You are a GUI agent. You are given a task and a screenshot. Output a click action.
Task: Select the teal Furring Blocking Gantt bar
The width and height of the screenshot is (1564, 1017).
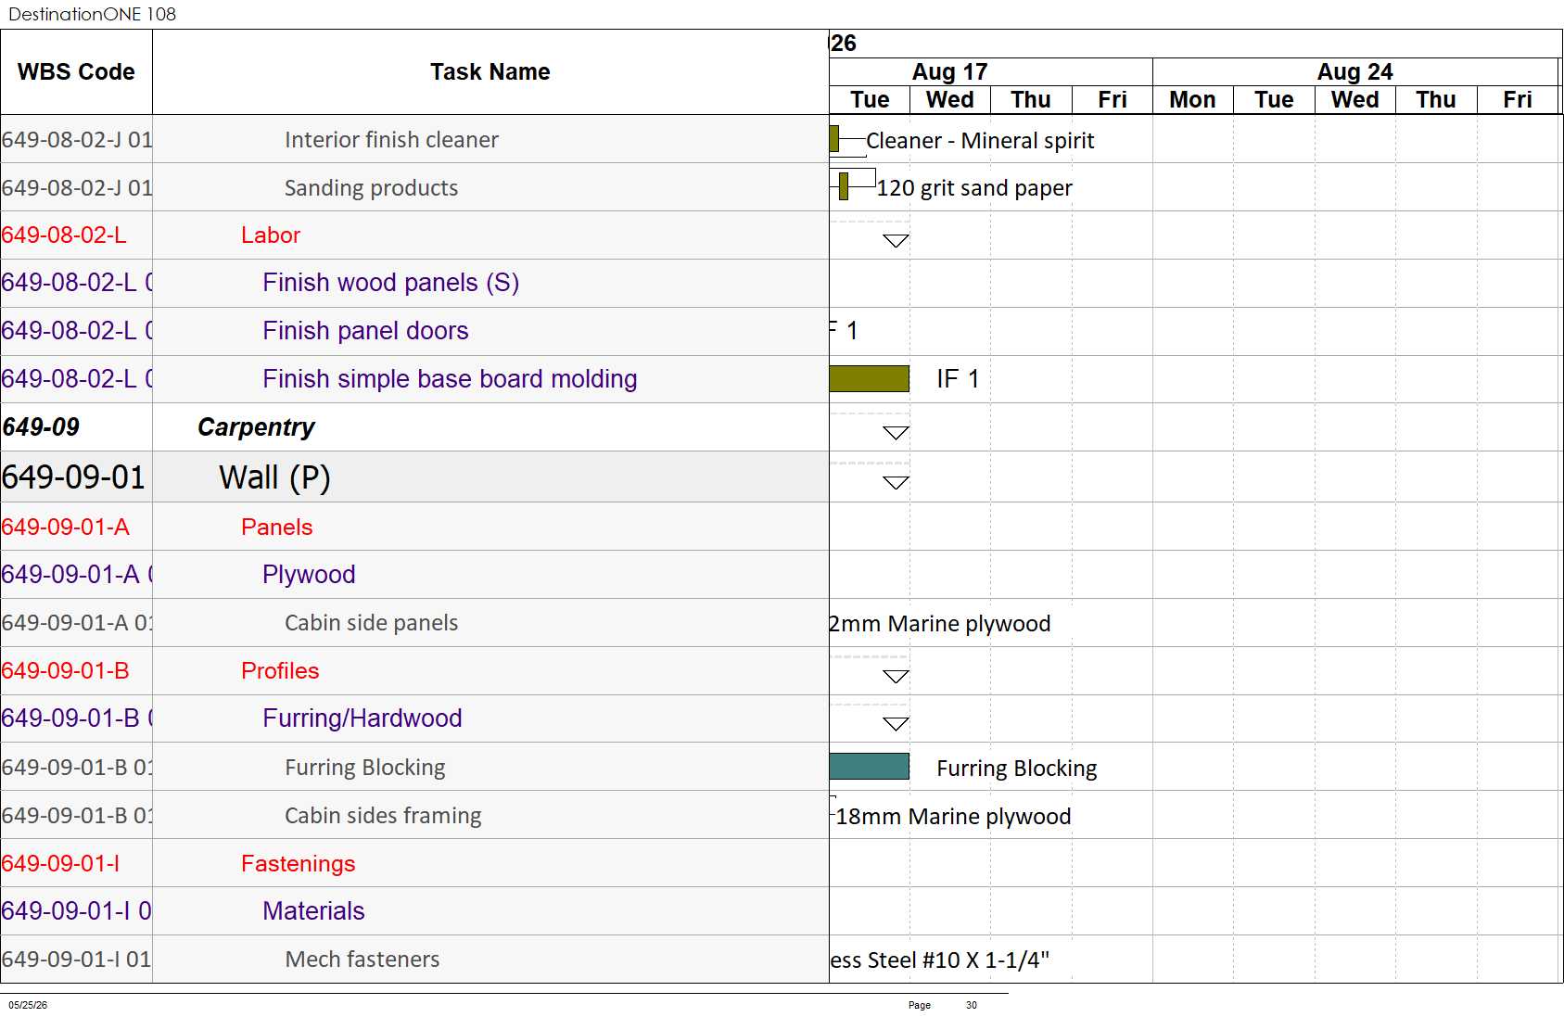[870, 767]
